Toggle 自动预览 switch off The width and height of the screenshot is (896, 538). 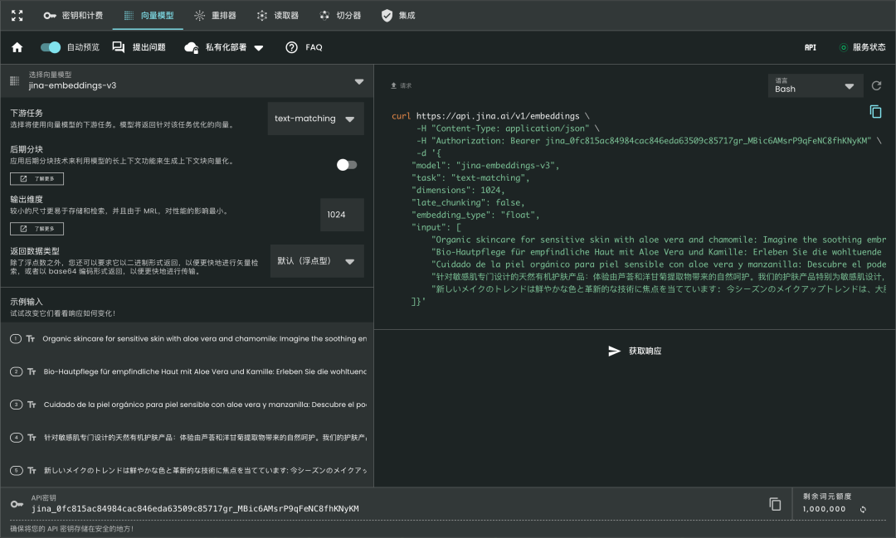pos(51,47)
